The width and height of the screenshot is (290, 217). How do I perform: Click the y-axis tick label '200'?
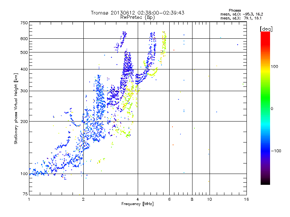pyautogui.click(x=24, y=122)
